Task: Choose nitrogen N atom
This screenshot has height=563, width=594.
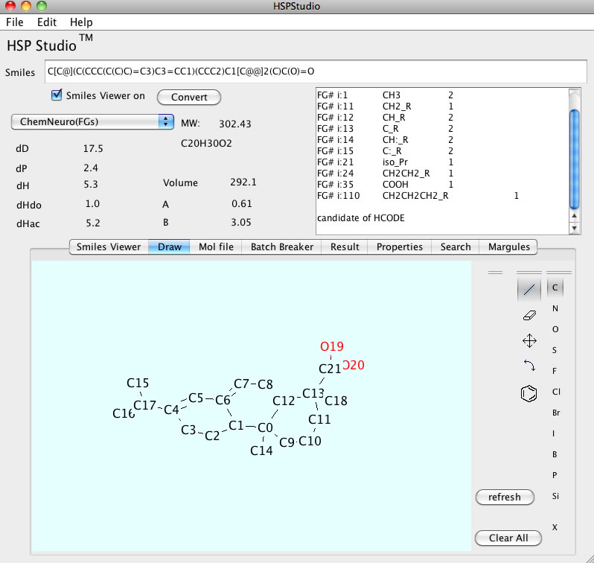Action: pos(555,308)
